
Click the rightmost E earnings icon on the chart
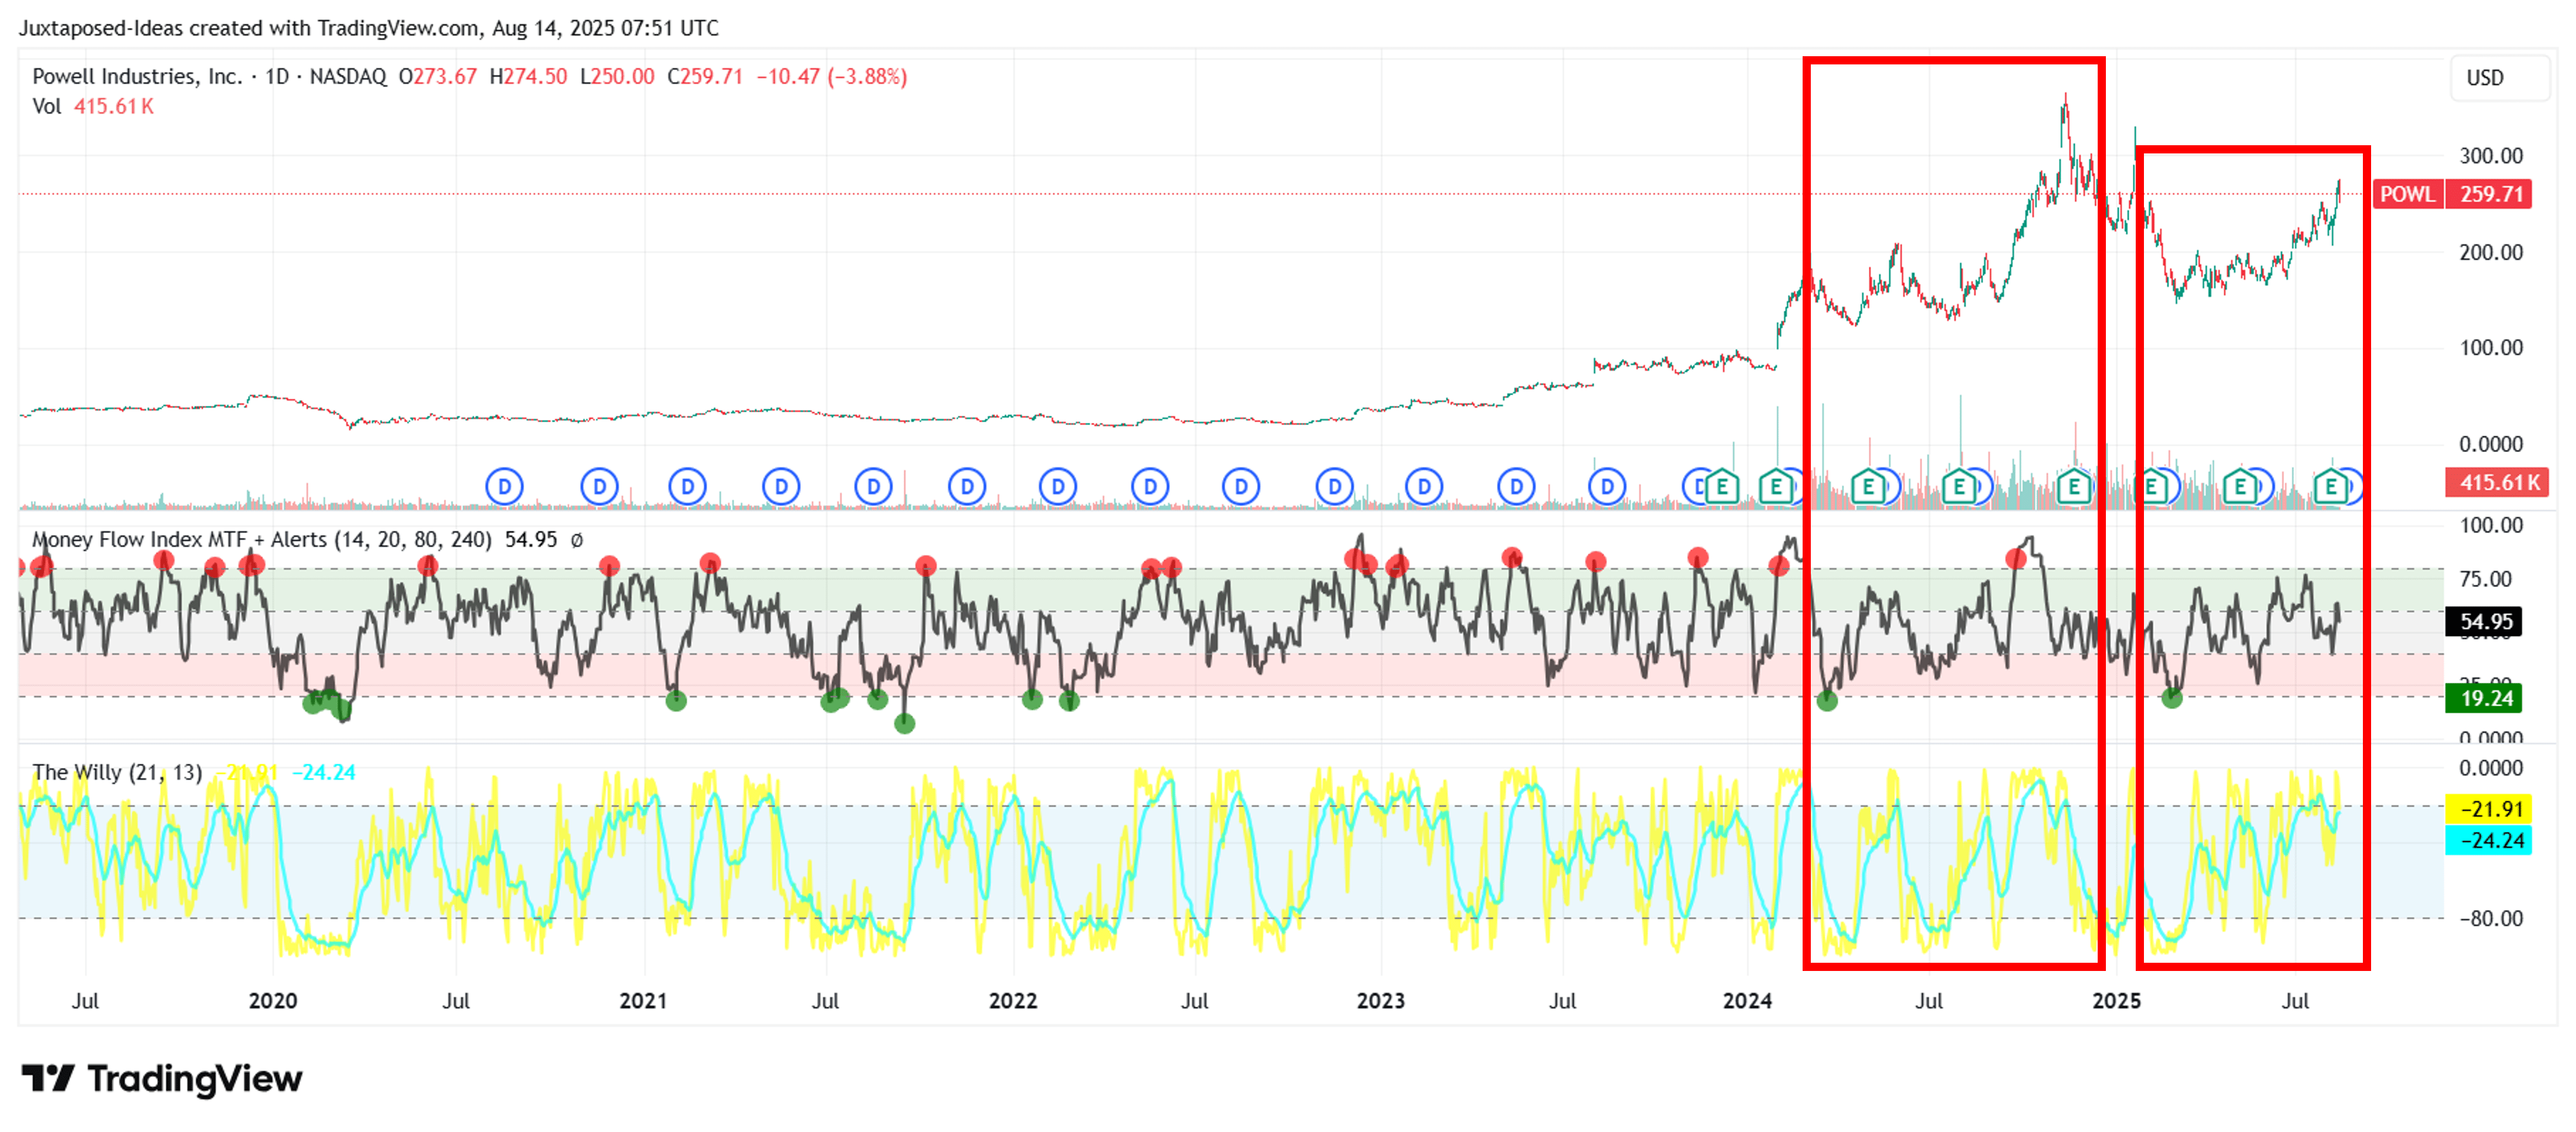tap(2330, 486)
